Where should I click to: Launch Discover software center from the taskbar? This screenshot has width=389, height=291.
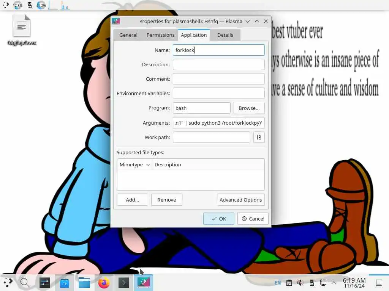click(65, 282)
